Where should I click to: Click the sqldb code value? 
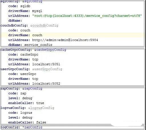tap(25, 6)
